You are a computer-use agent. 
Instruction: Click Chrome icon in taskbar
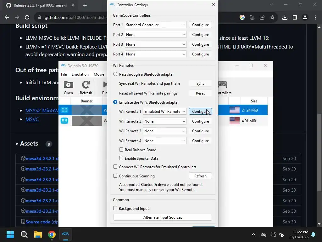tap(52, 234)
